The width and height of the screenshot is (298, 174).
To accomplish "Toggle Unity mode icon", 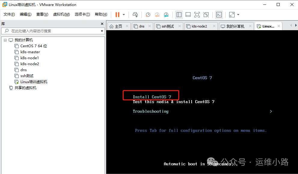I will point(206,15).
